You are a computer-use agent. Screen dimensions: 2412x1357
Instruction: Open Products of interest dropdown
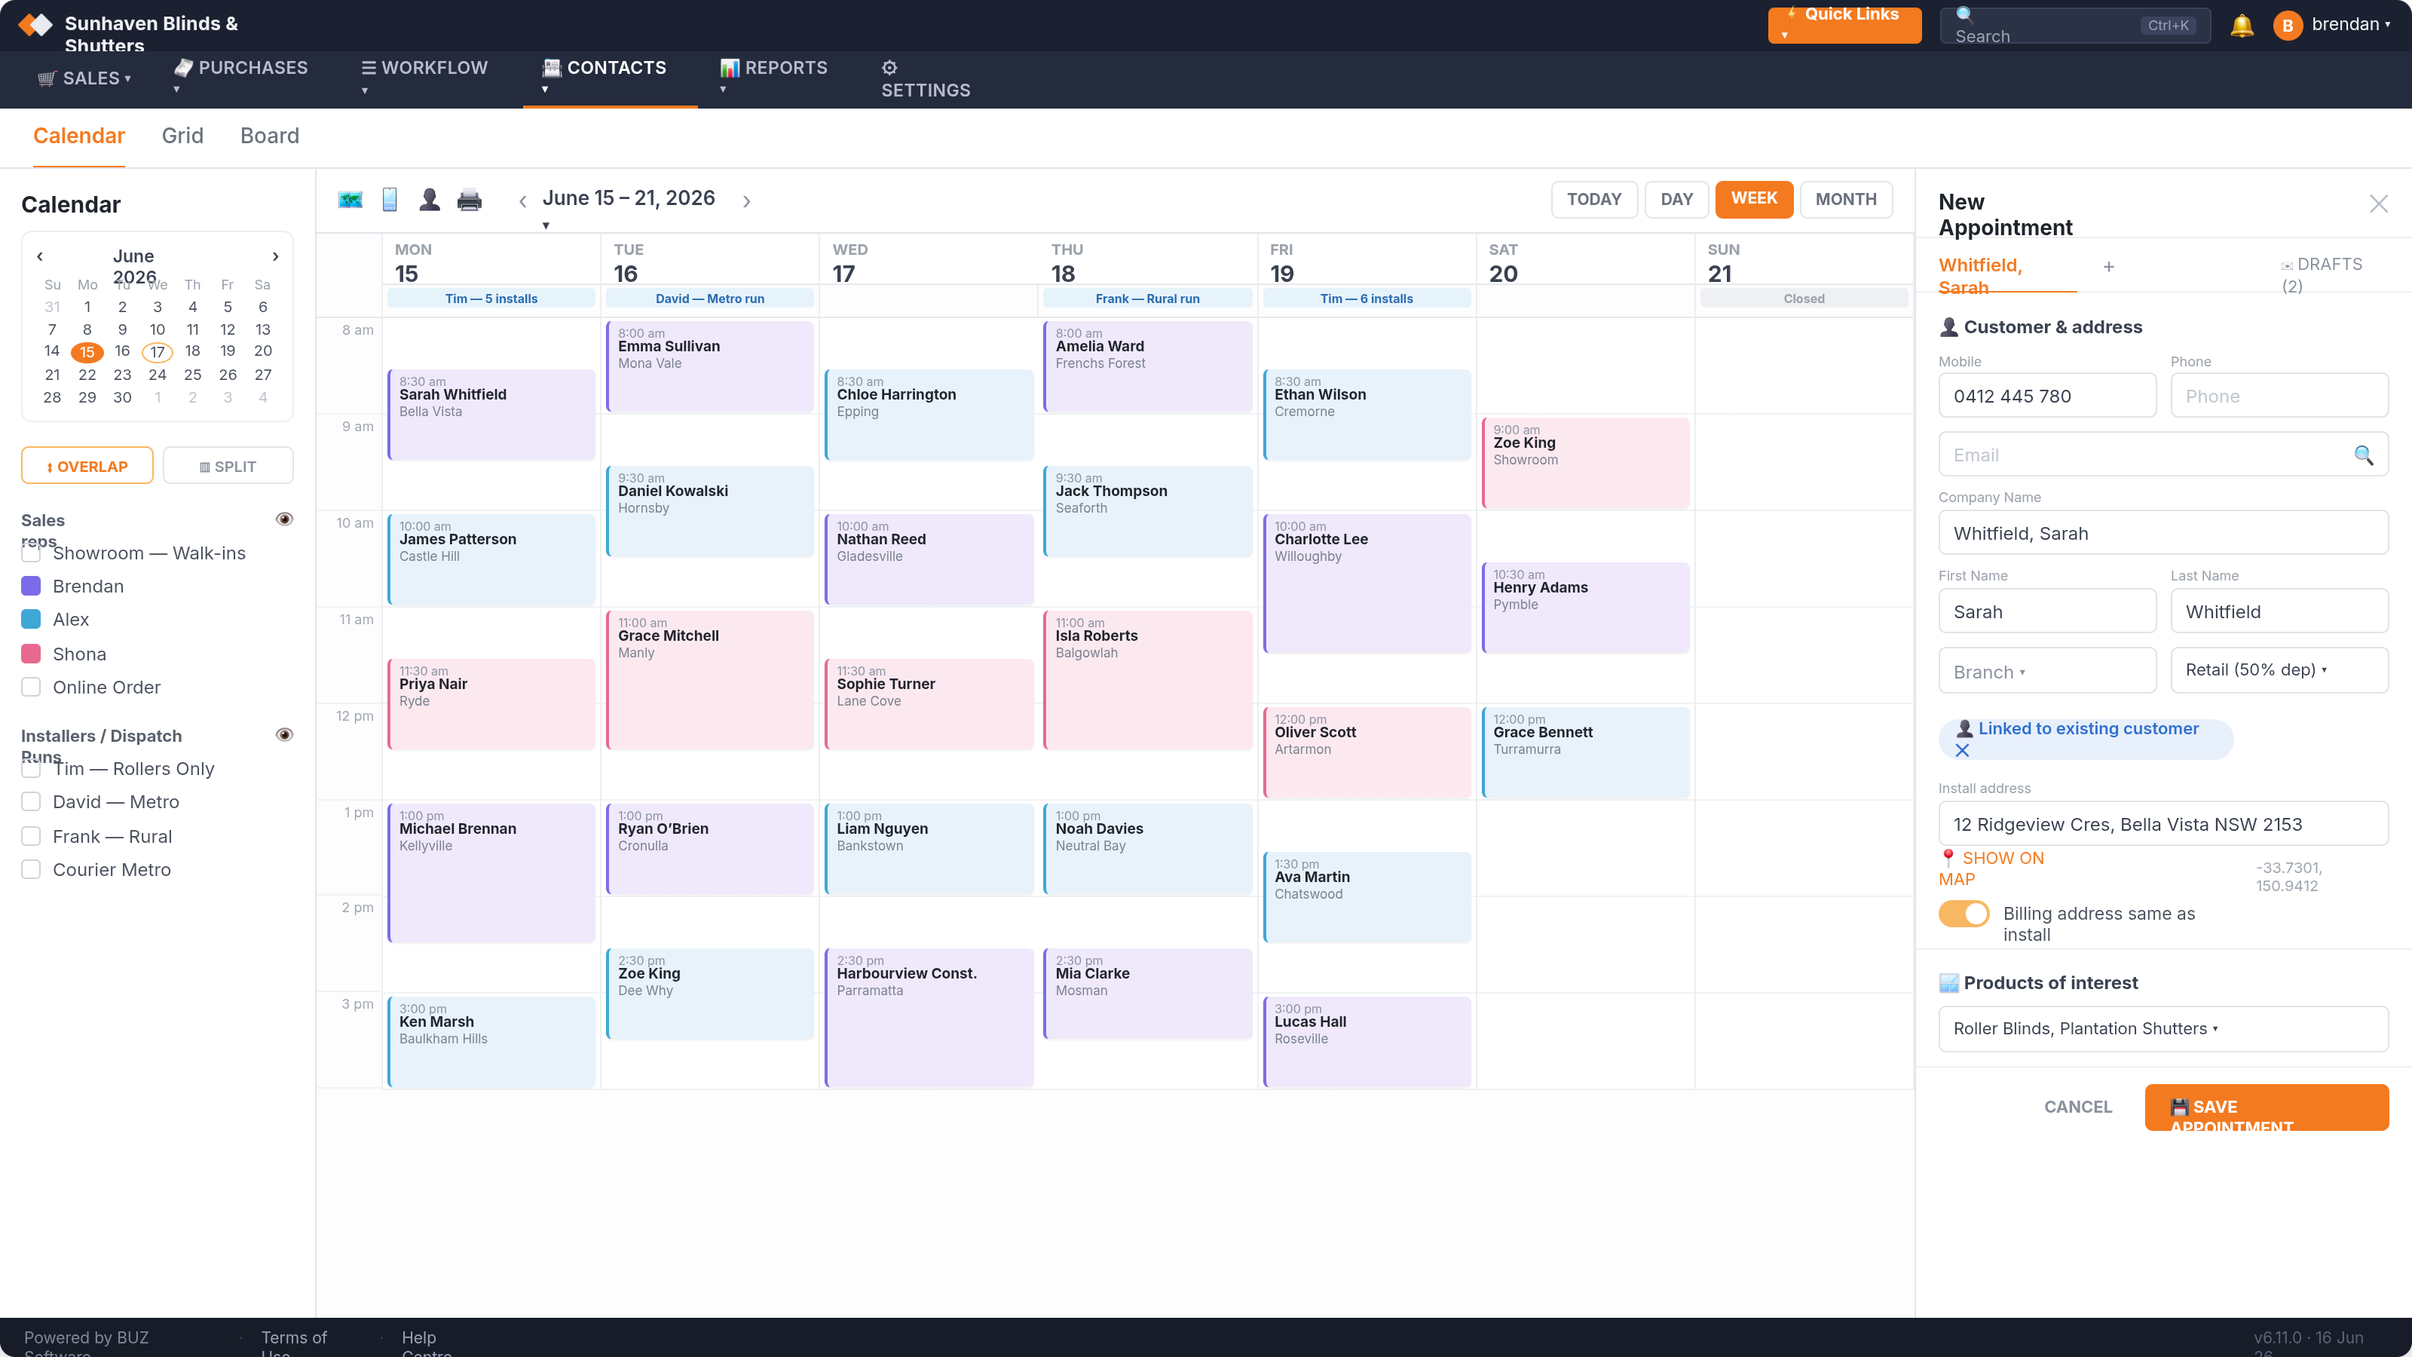2163,1028
